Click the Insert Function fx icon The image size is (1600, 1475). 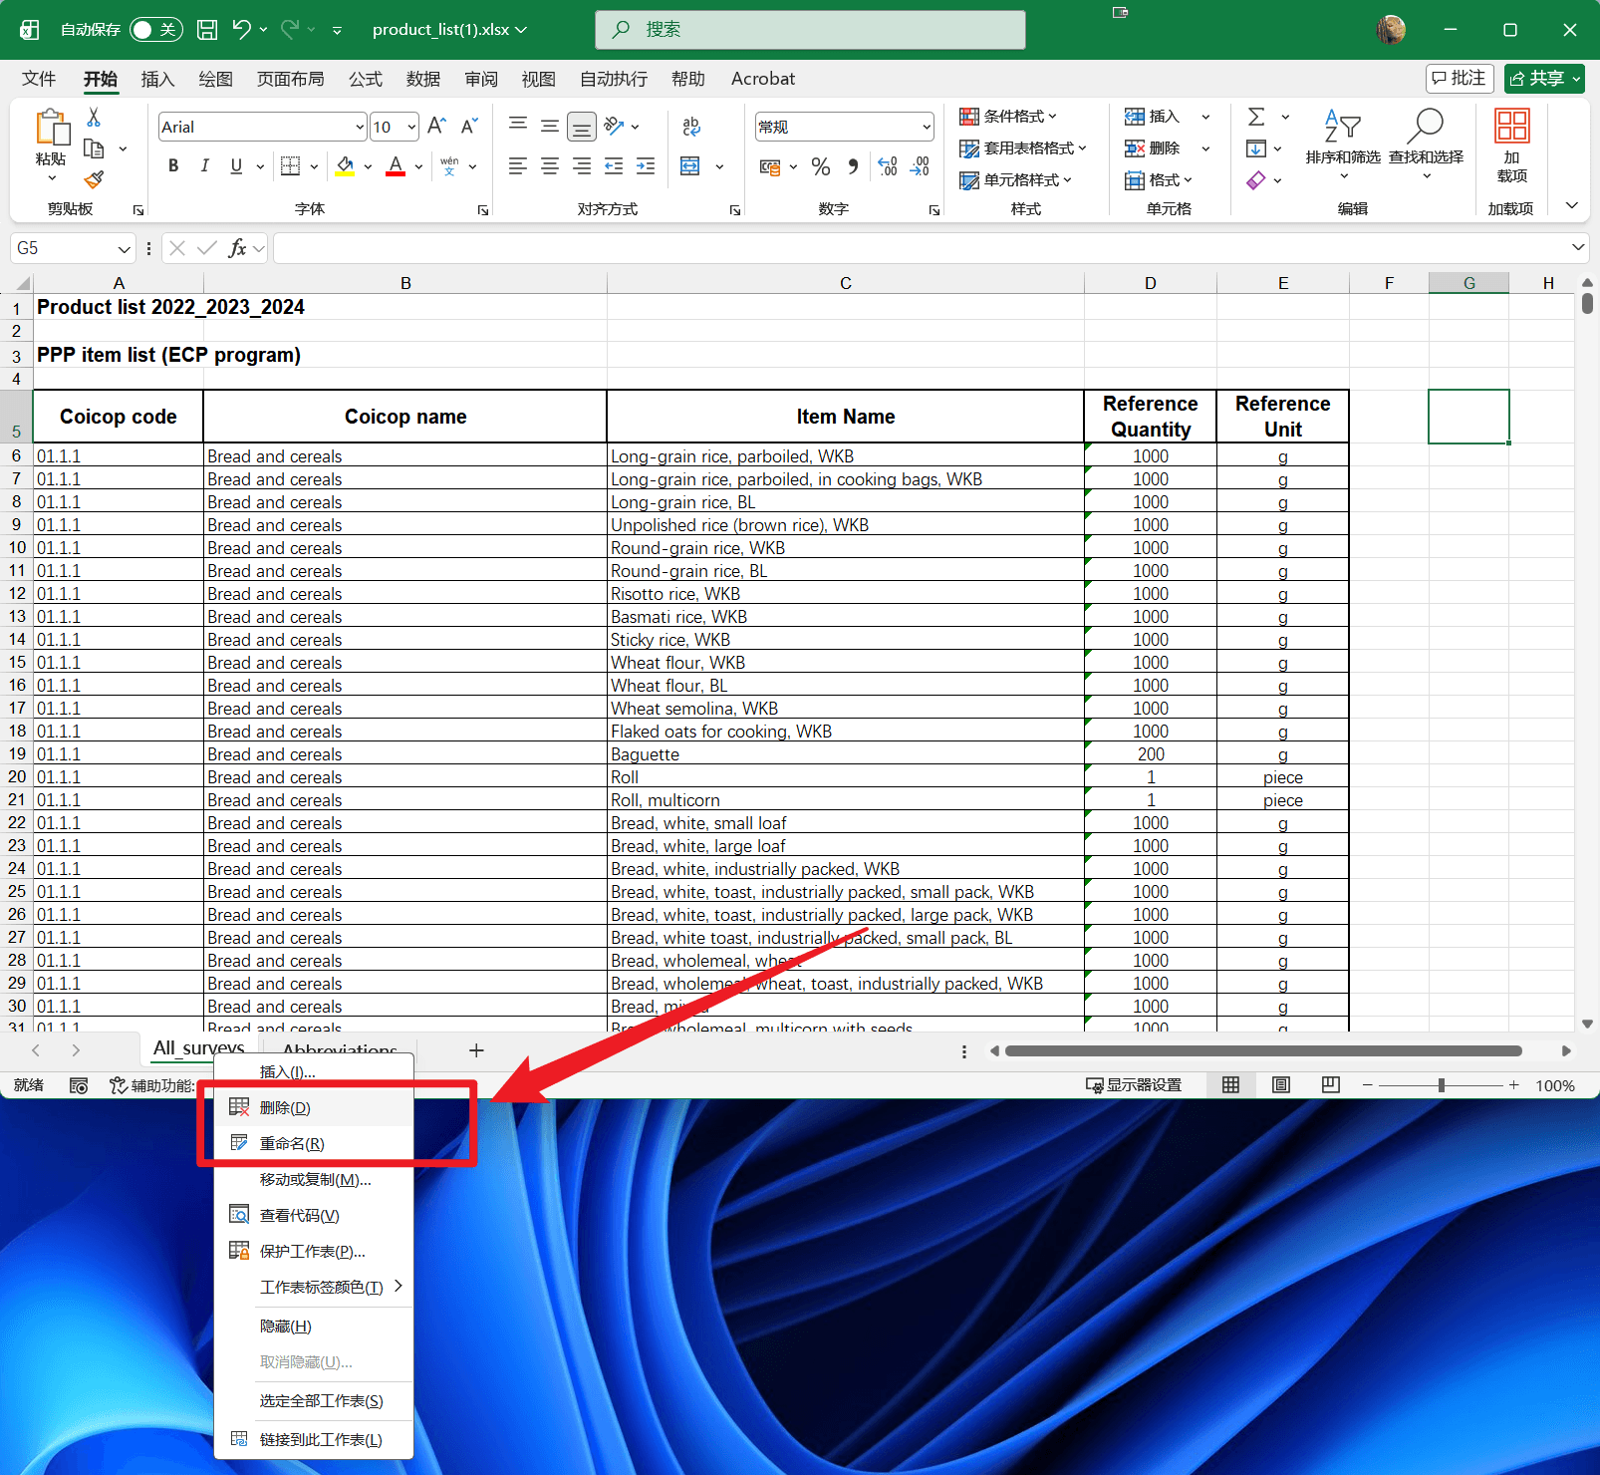[x=237, y=248]
